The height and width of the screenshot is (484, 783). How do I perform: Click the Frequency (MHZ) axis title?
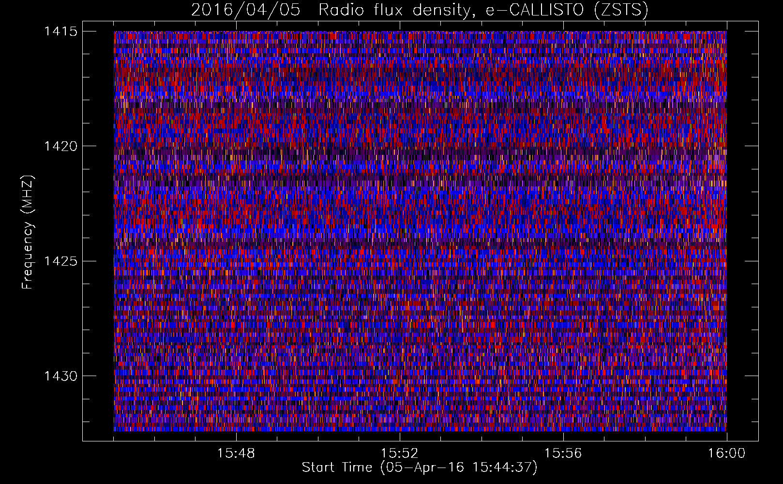pyautogui.click(x=28, y=232)
